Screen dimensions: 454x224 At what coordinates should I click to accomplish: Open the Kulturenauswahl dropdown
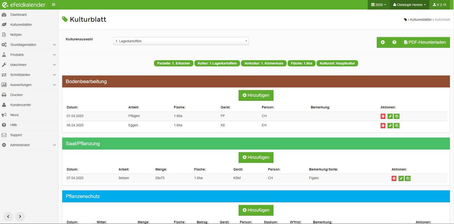181,41
